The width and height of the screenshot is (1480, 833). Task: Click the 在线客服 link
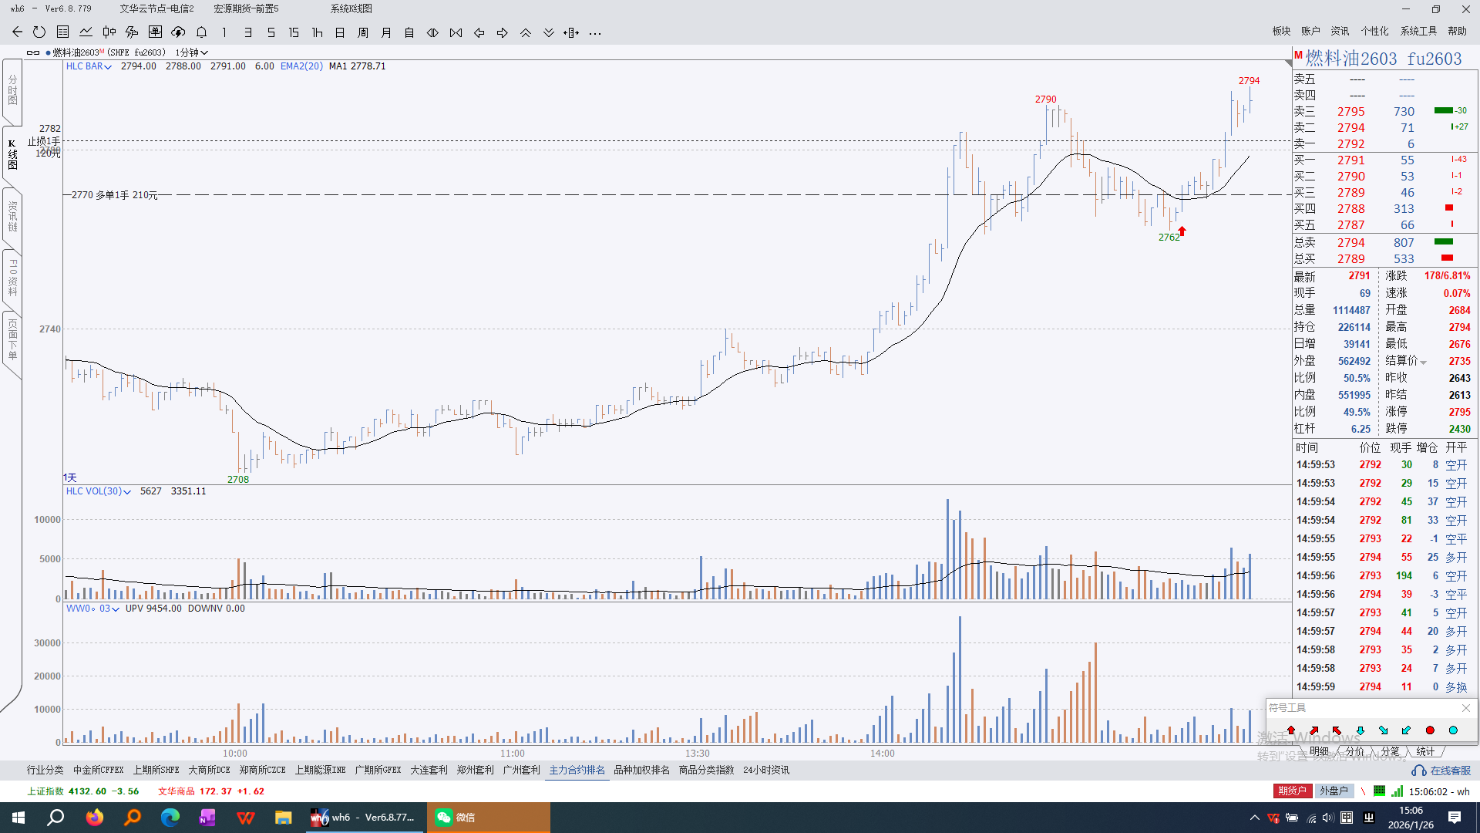click(x=1441, y=771)
